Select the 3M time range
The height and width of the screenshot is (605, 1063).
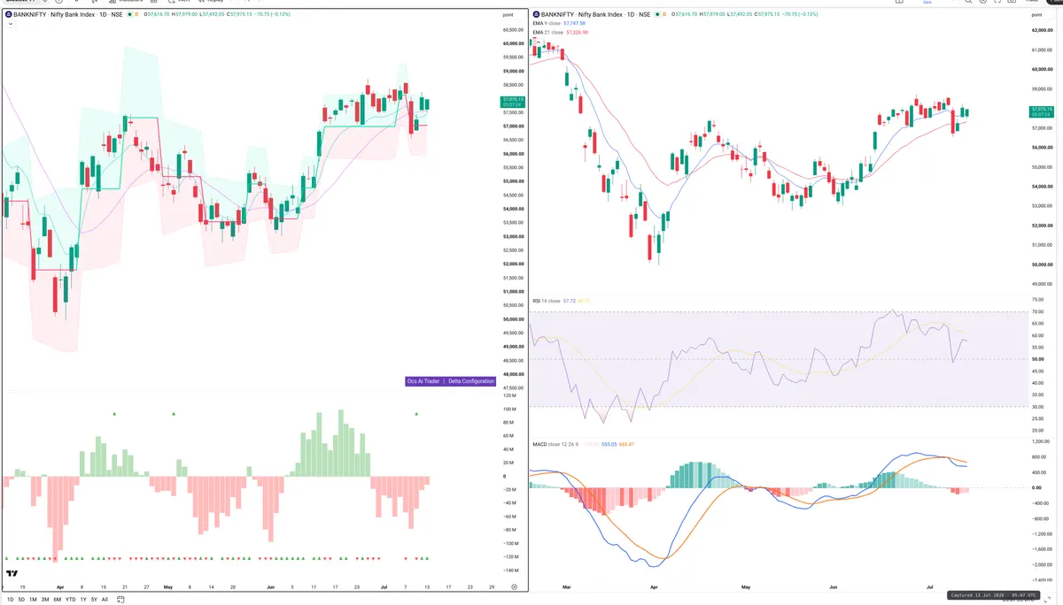coord(45,599)
